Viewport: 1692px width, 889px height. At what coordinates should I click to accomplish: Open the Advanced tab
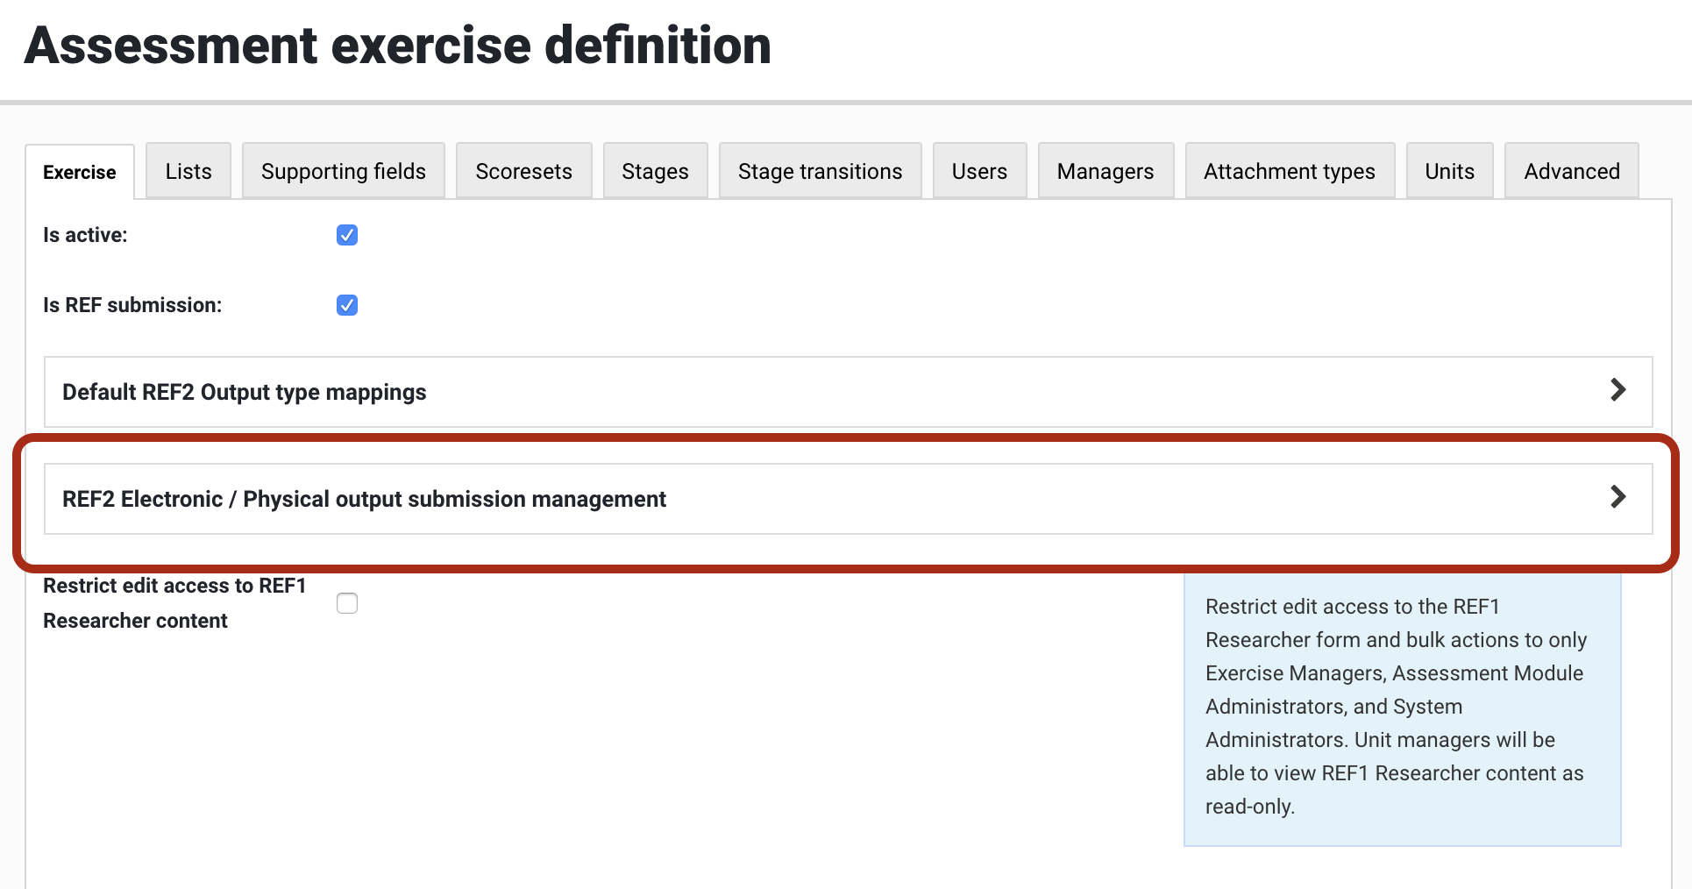coord(1572,171)
